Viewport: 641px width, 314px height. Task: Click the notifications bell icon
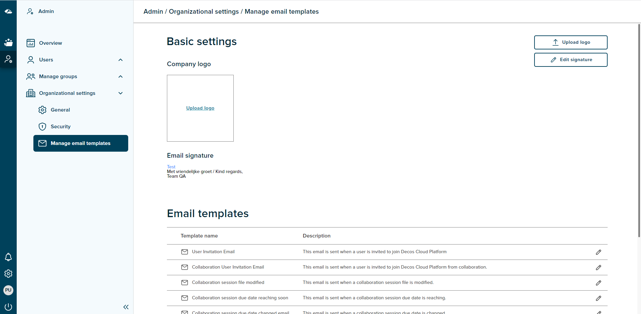[8, 257]
